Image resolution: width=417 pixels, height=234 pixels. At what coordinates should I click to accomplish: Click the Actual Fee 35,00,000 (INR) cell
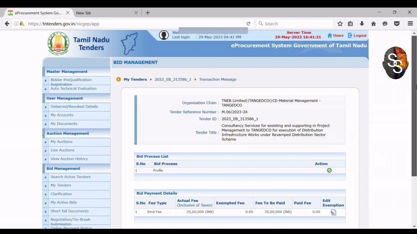tap(200, 212)
